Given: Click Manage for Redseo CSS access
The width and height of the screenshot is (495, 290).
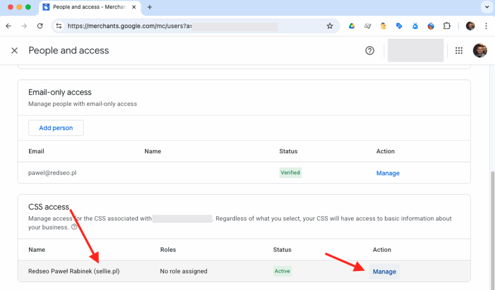Looking at the screenshot, I should (x=384, y=271).
